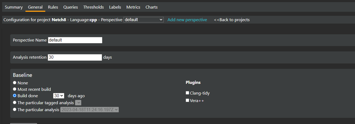Go to the Queries tab
355x124 pixels.
[x=70, y=7]
